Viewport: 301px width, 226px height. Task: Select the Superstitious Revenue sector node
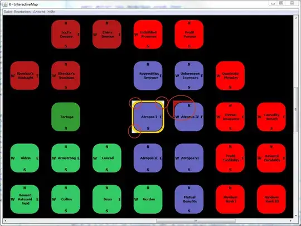[x=148, y=76]
